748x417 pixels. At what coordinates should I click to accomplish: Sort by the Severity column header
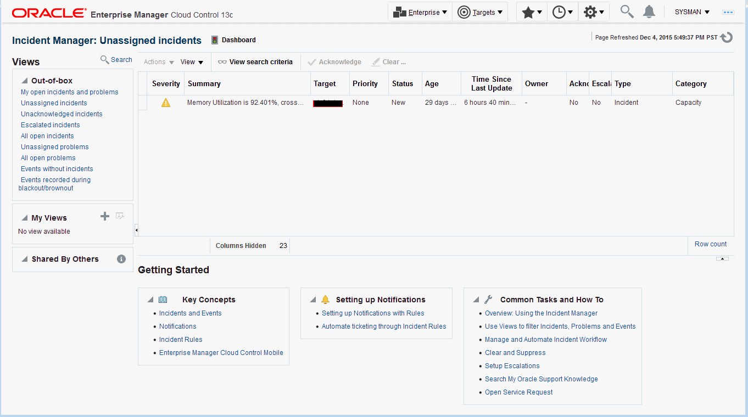click(x=166, y=84)
